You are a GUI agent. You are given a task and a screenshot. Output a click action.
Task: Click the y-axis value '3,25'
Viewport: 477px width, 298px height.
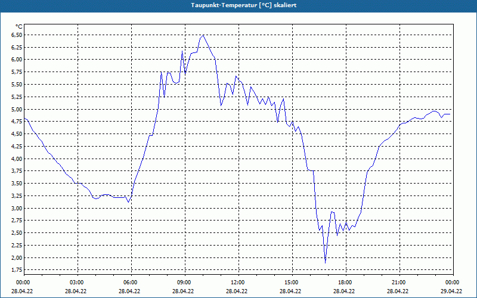pyautogui.click(x=17, y=196)
